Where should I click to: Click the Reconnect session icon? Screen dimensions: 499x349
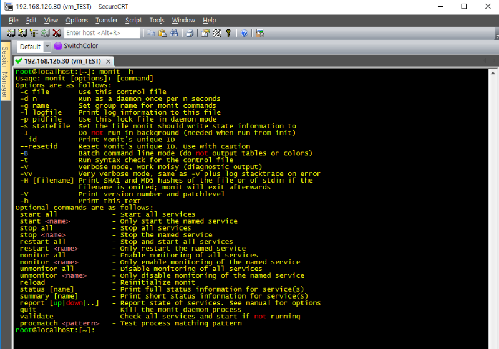[45, 33]
